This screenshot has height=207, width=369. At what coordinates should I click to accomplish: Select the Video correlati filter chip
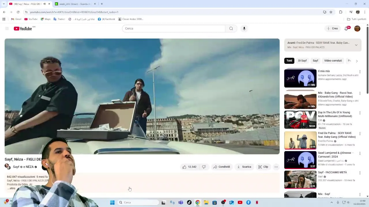tap(333, 61)
